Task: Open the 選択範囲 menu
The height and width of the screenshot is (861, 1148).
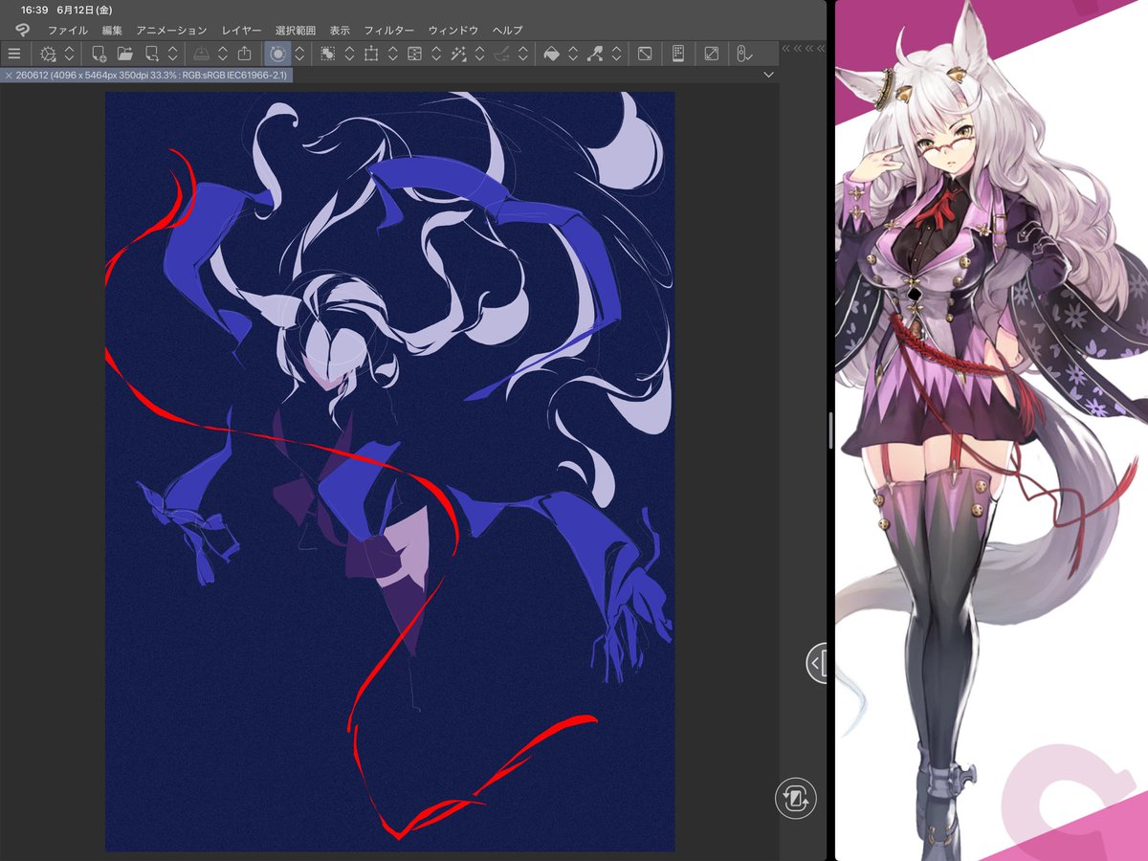Action: point(296,30)
